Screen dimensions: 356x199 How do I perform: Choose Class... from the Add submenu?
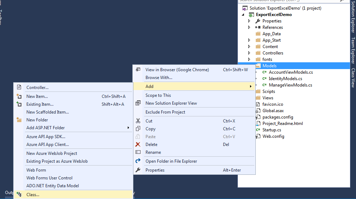(x=73, y=194)
